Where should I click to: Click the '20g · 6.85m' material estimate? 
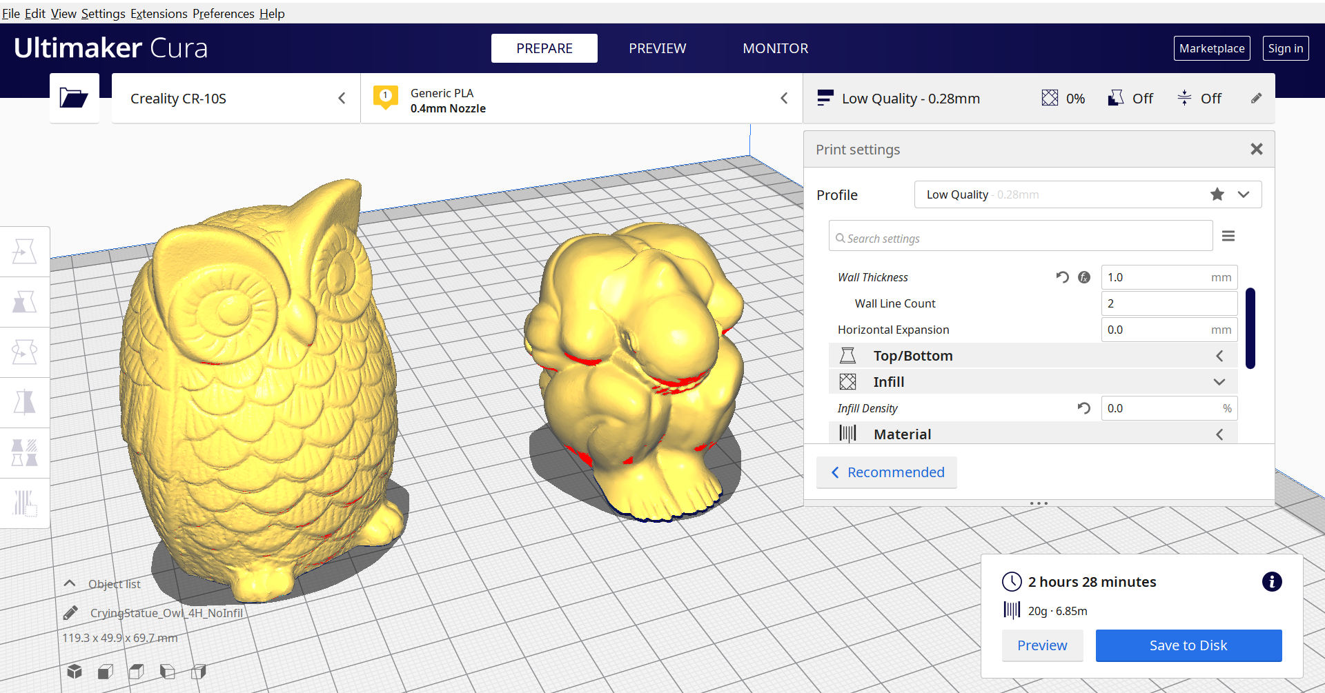click(1057, 611)
